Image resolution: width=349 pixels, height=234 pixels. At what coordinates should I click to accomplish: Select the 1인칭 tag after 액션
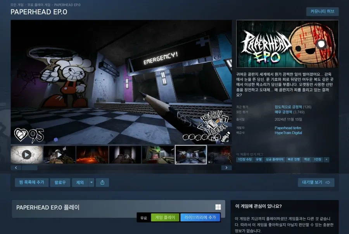[x=317, y=159]
